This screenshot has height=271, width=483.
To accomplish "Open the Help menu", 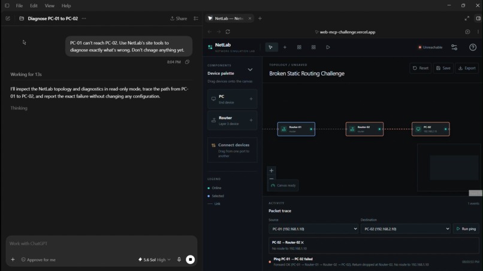I will 66,5.
